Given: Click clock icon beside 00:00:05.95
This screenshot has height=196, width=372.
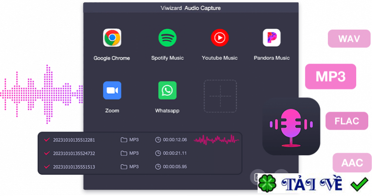Looking at the screenshot, I should pos(158,167).
